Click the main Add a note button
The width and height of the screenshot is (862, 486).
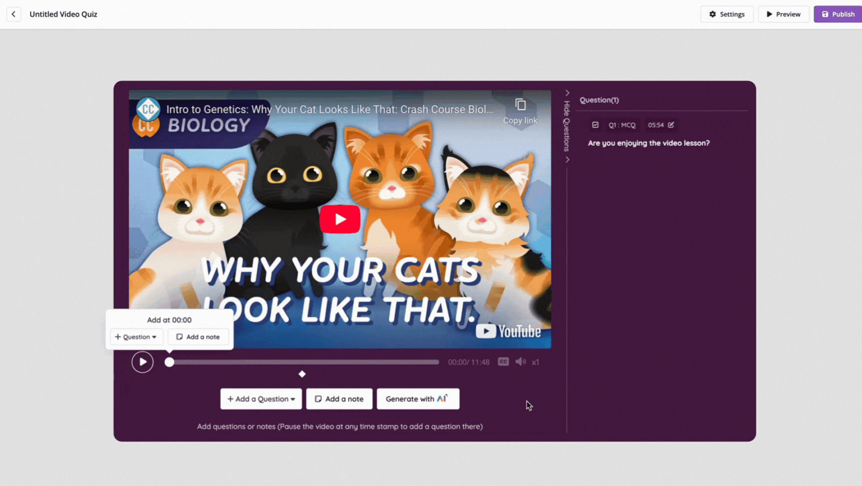[x=339, y=399]
